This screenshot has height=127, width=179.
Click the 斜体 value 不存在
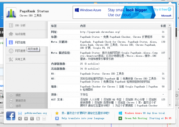click(84, 94)
